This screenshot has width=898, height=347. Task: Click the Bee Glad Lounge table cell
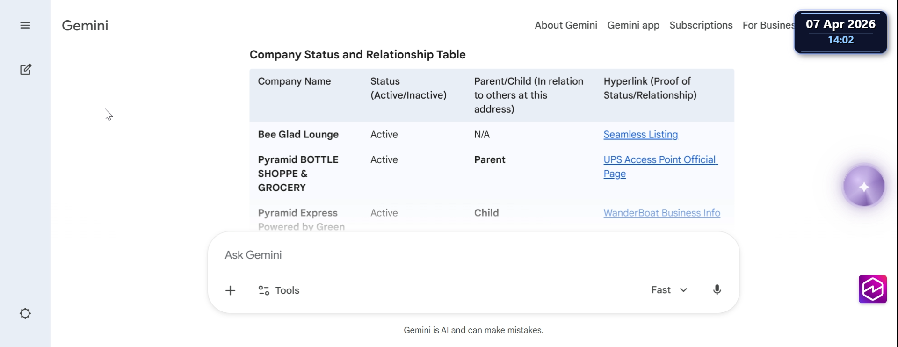[298, 135]
